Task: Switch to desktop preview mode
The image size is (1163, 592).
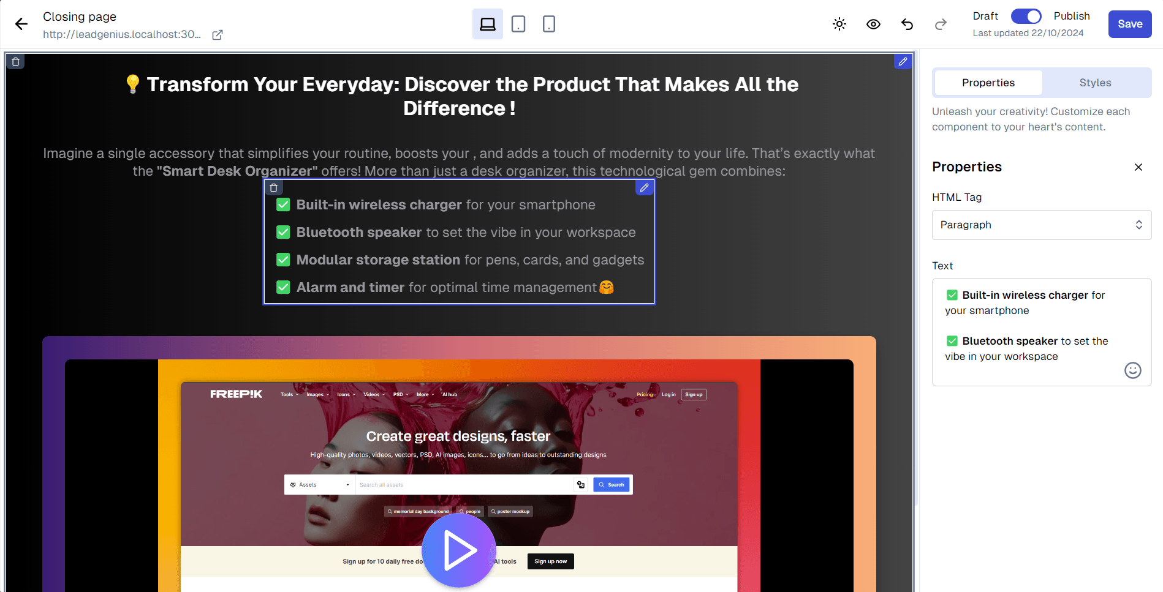Action: 488,24
